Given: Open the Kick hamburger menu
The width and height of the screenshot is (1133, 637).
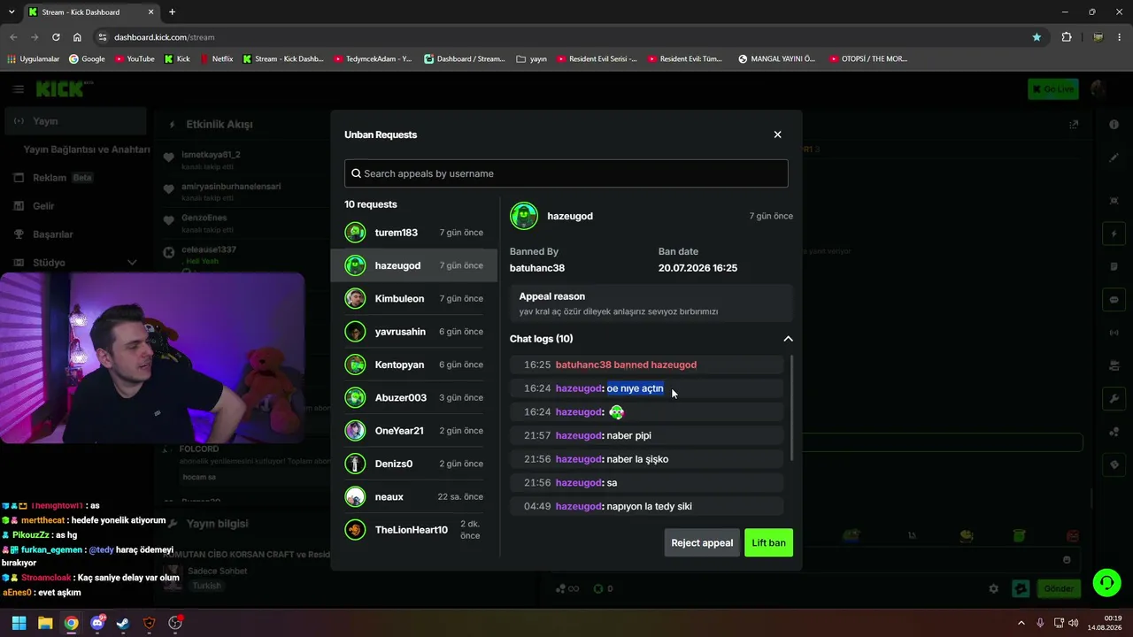Looking at the screenshot, I should pos(19,89).
